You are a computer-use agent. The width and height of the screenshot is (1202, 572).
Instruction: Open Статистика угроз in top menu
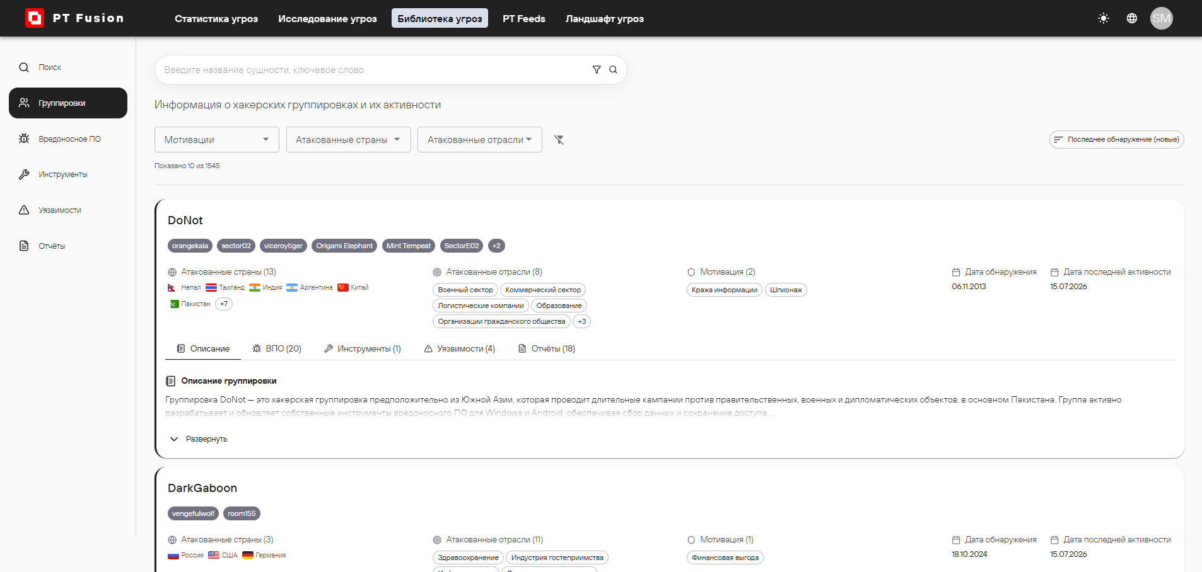coord(216,18)
